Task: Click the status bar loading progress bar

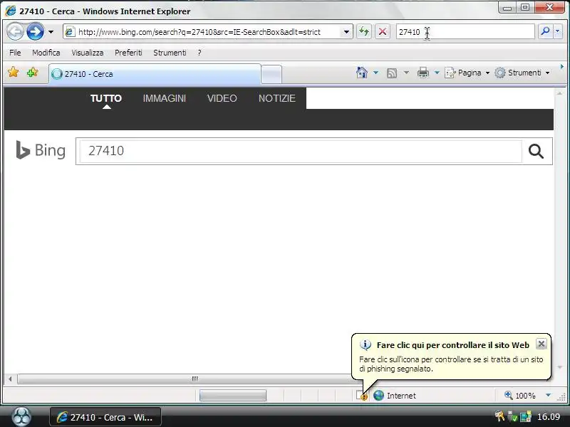Action: click(233, 396)
